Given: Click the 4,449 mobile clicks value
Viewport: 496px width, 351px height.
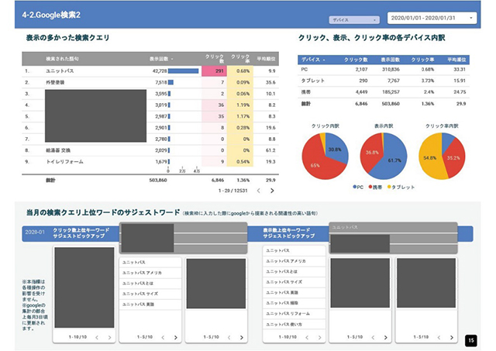Looking at the screenshot, I should coord(361,92).
